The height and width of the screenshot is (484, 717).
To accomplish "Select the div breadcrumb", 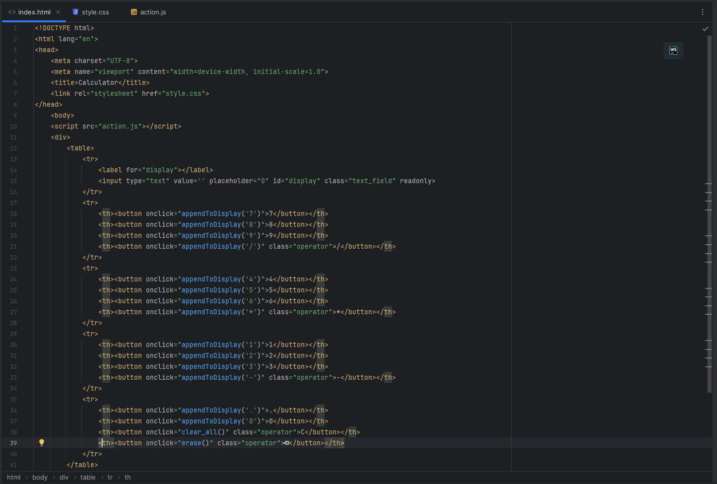I will point(64,478).
